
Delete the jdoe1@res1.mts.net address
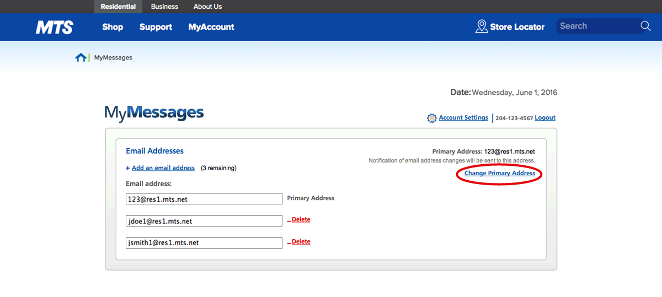(301, 219)
